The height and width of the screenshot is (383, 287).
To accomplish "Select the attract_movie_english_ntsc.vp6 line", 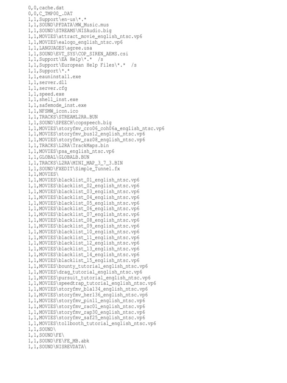I will pyautogui.click(x=85, y=36).
